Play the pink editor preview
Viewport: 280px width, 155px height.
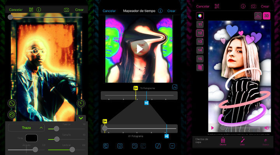[212, 128]
